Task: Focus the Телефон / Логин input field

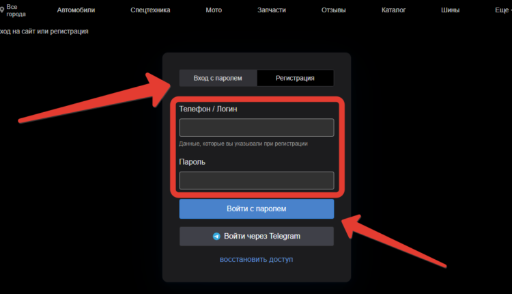Action: click(x=256, y=128)
